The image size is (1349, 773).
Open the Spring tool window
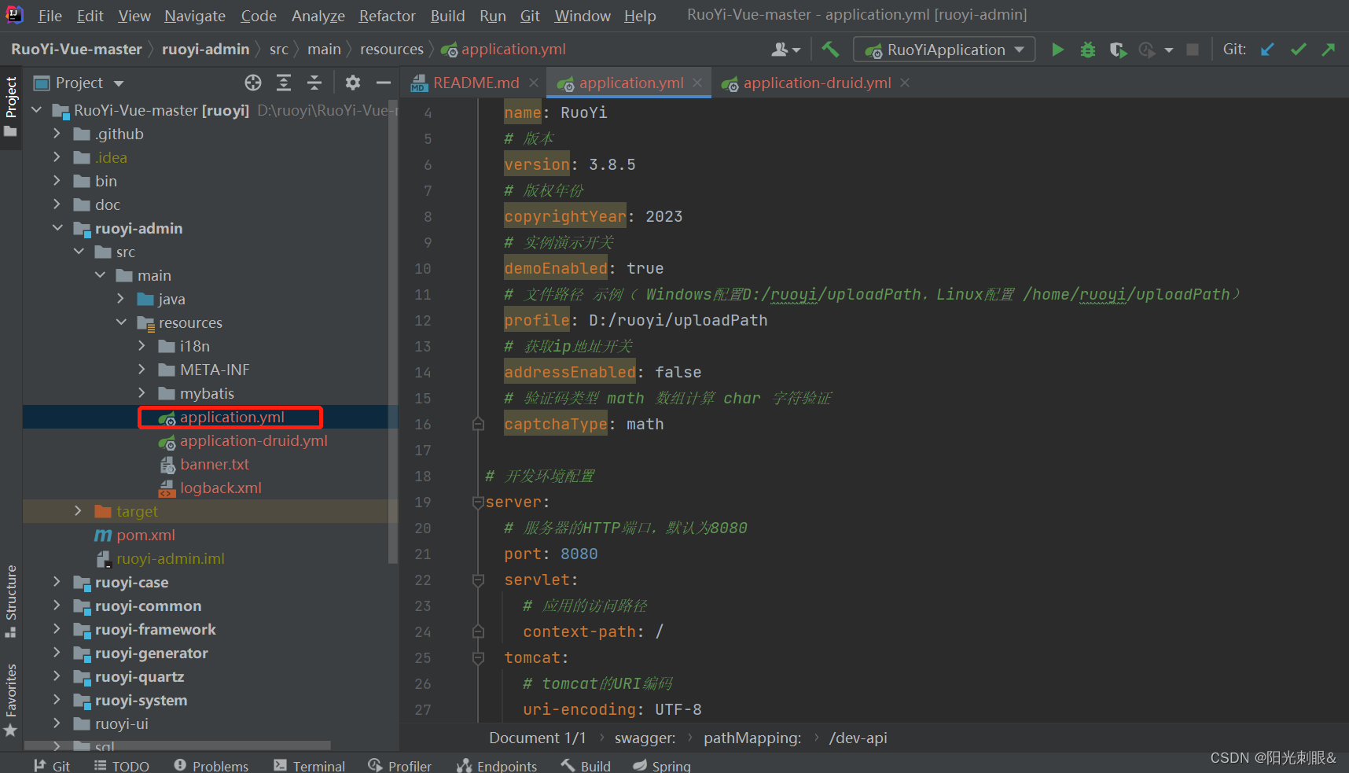point(662,766)
